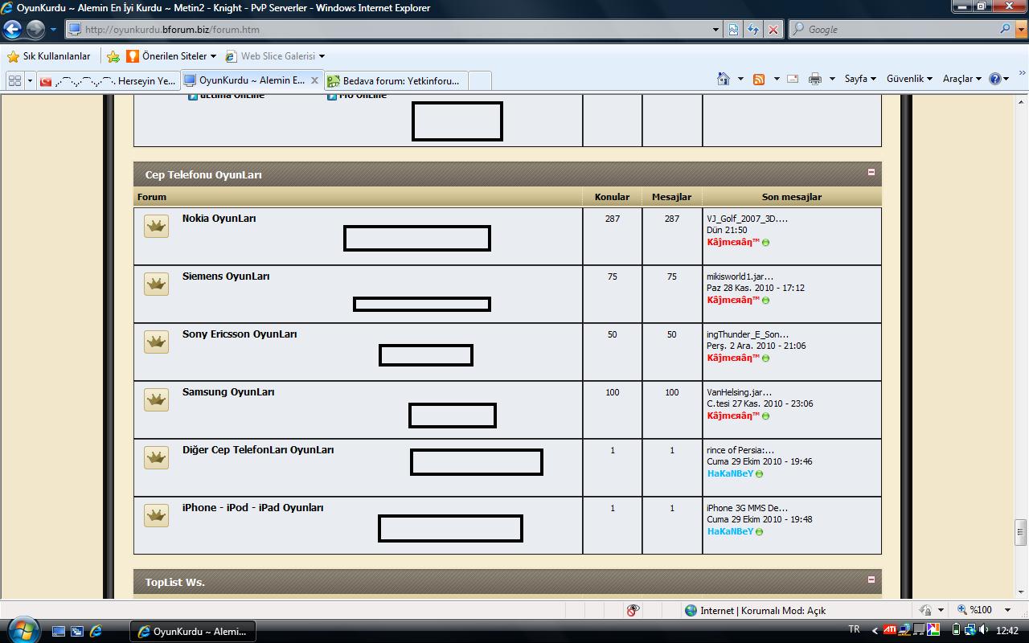Expand the address bar URL history dropdown

tap(716, 30)
